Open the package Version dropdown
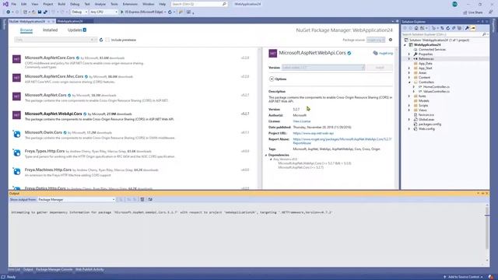 click(324, 68)
